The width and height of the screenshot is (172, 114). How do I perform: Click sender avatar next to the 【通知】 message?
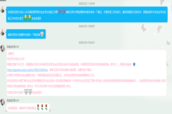3,48
